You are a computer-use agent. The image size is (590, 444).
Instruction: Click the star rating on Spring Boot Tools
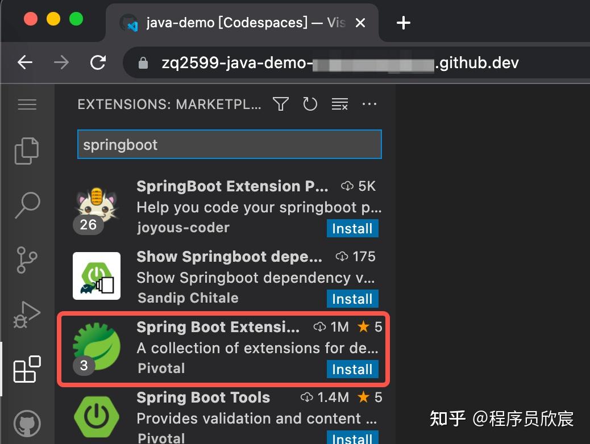[x=369, y=397]
